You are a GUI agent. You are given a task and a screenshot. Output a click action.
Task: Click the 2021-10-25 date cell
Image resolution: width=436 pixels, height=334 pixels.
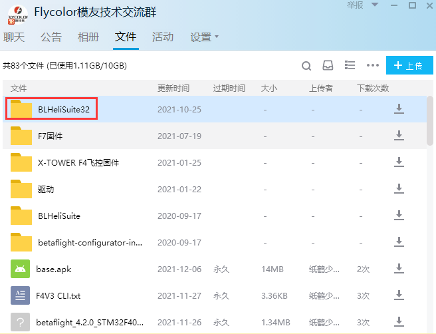point(179,109)
